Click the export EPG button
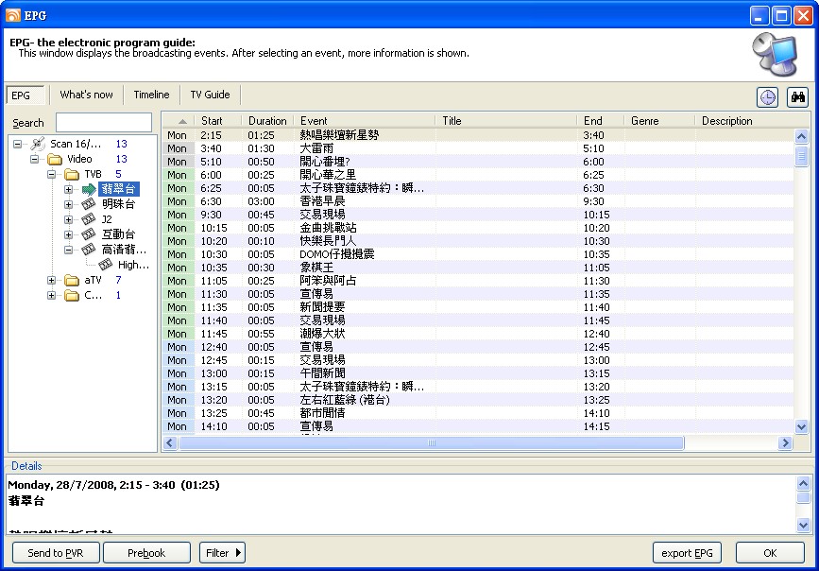Screen dimensions: 819x571 (x=687, y=553)
